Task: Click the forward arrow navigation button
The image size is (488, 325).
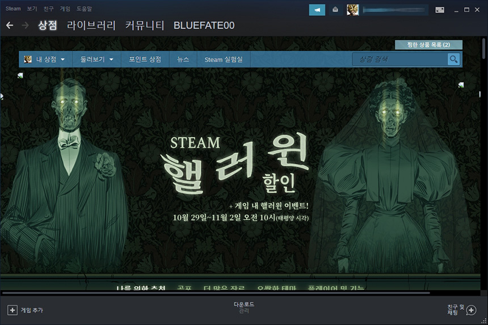Action: point(25,26)
